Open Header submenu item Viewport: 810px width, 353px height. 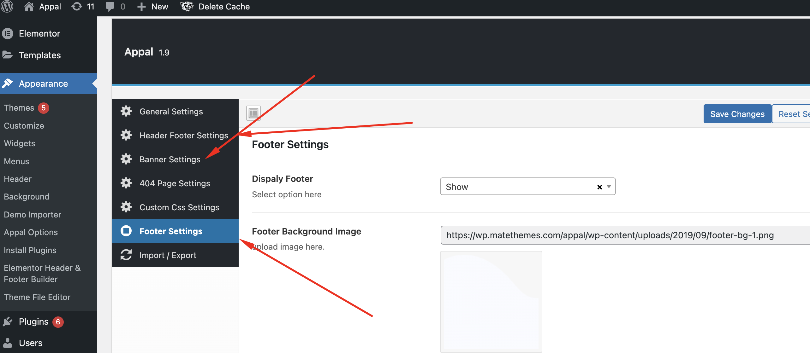18,179
